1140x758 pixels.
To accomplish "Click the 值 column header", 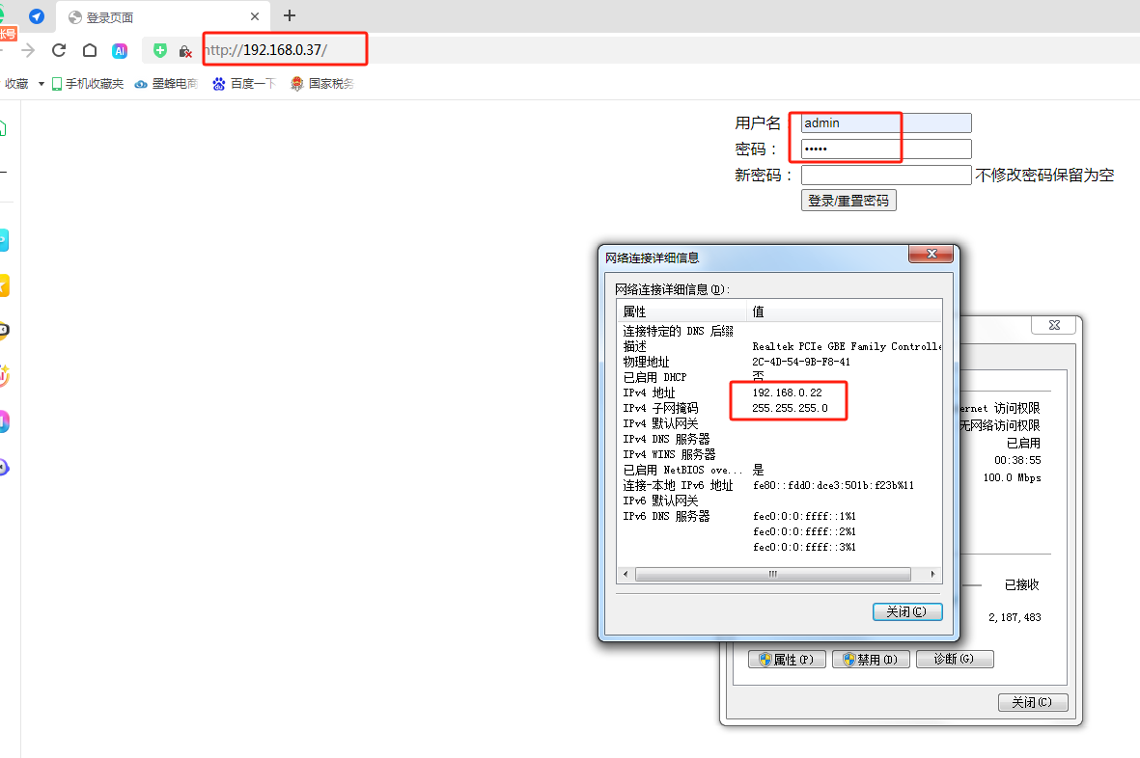I will click(844, 311).
